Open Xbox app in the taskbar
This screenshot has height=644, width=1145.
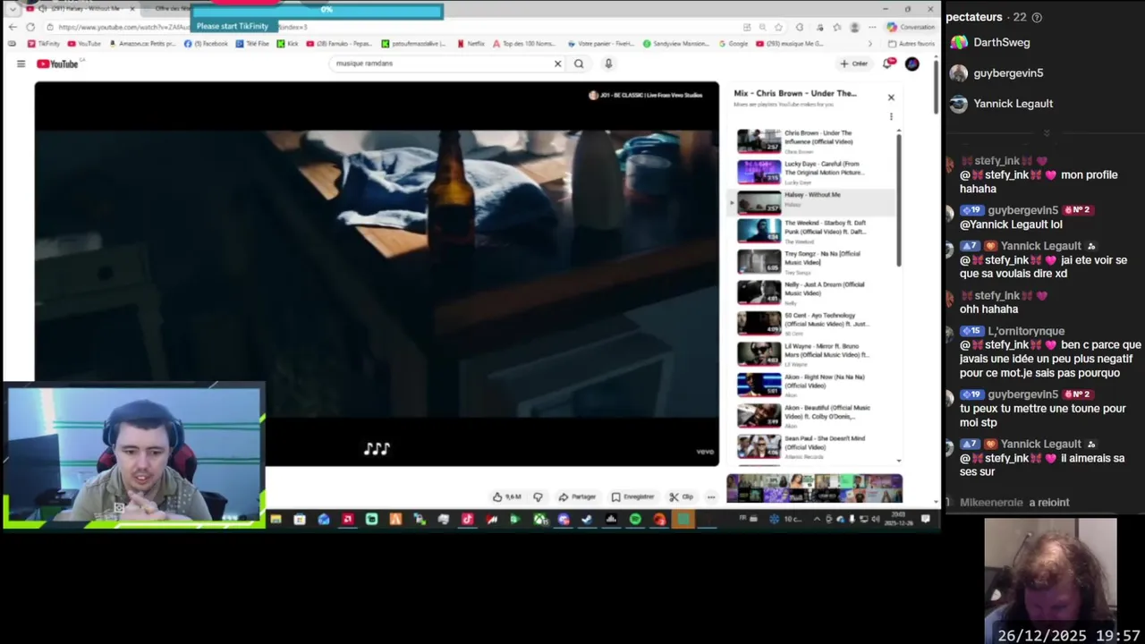(539, 520)
